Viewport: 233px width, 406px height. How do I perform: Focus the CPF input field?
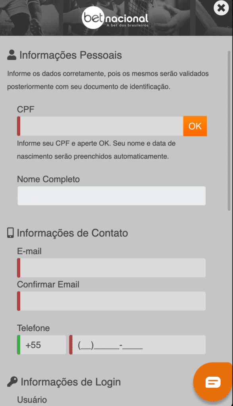click(x=100, y=126)
